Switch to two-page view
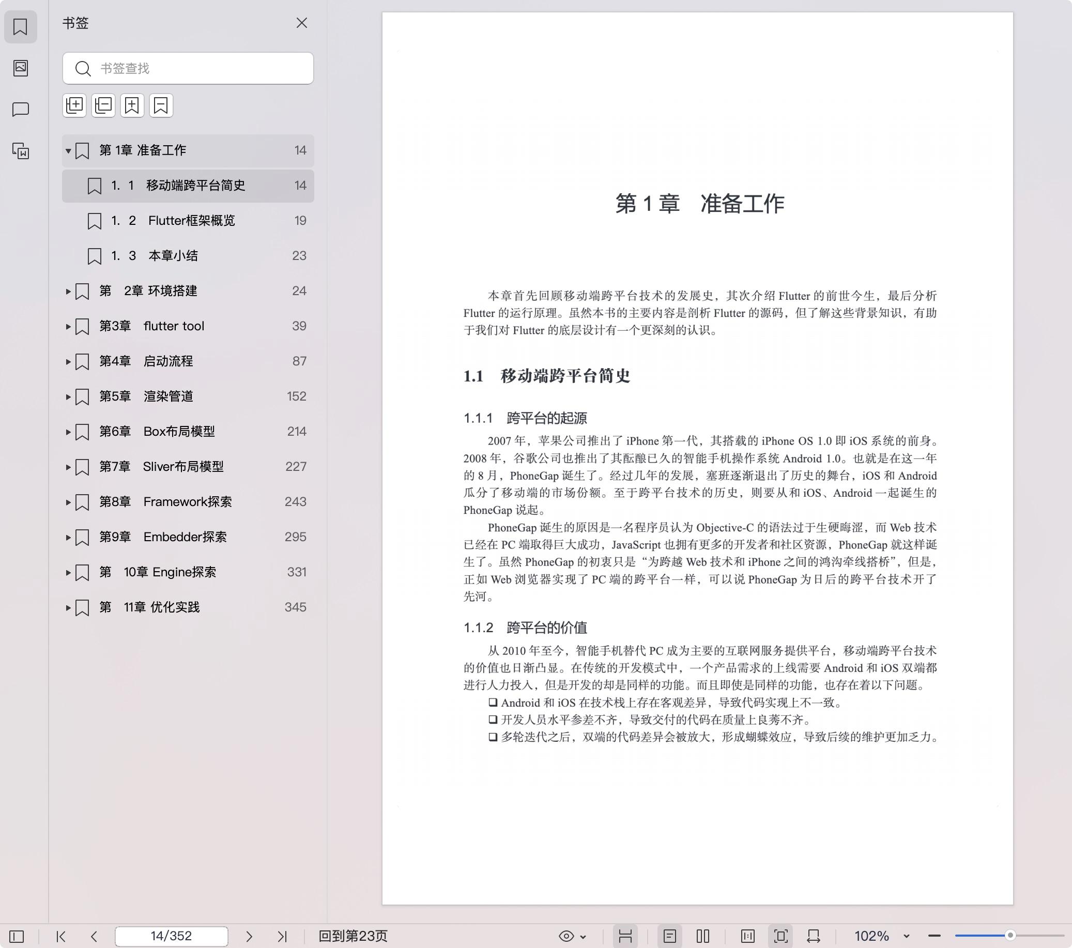This screenshot has width=1072, height=948. 703,937
